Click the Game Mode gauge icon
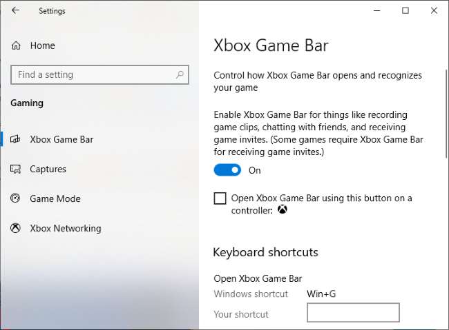Viewport: 449px width, 330px height. 15,198
